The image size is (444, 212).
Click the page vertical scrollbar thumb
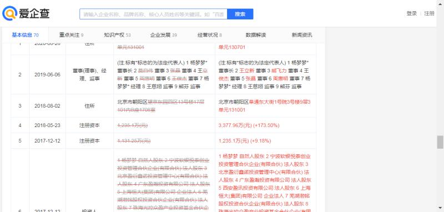tap(440, 142)
